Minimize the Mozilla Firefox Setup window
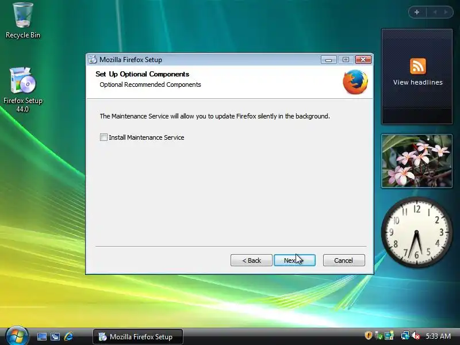The width and height of the screenshot is (460, 345). tap(328, 60)
